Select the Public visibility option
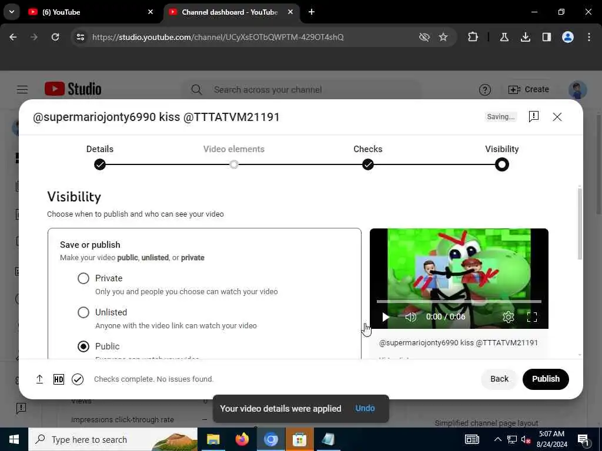The height and width of the screenshot is (451, 602). 83,346
